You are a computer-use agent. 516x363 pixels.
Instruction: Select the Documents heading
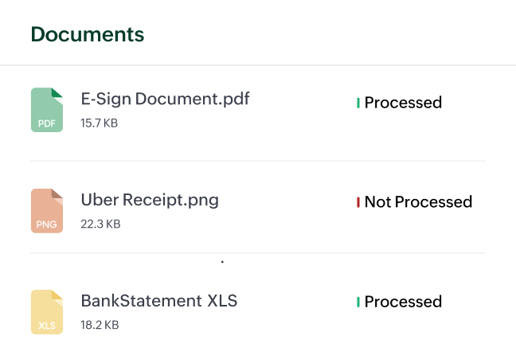(88, 34)
